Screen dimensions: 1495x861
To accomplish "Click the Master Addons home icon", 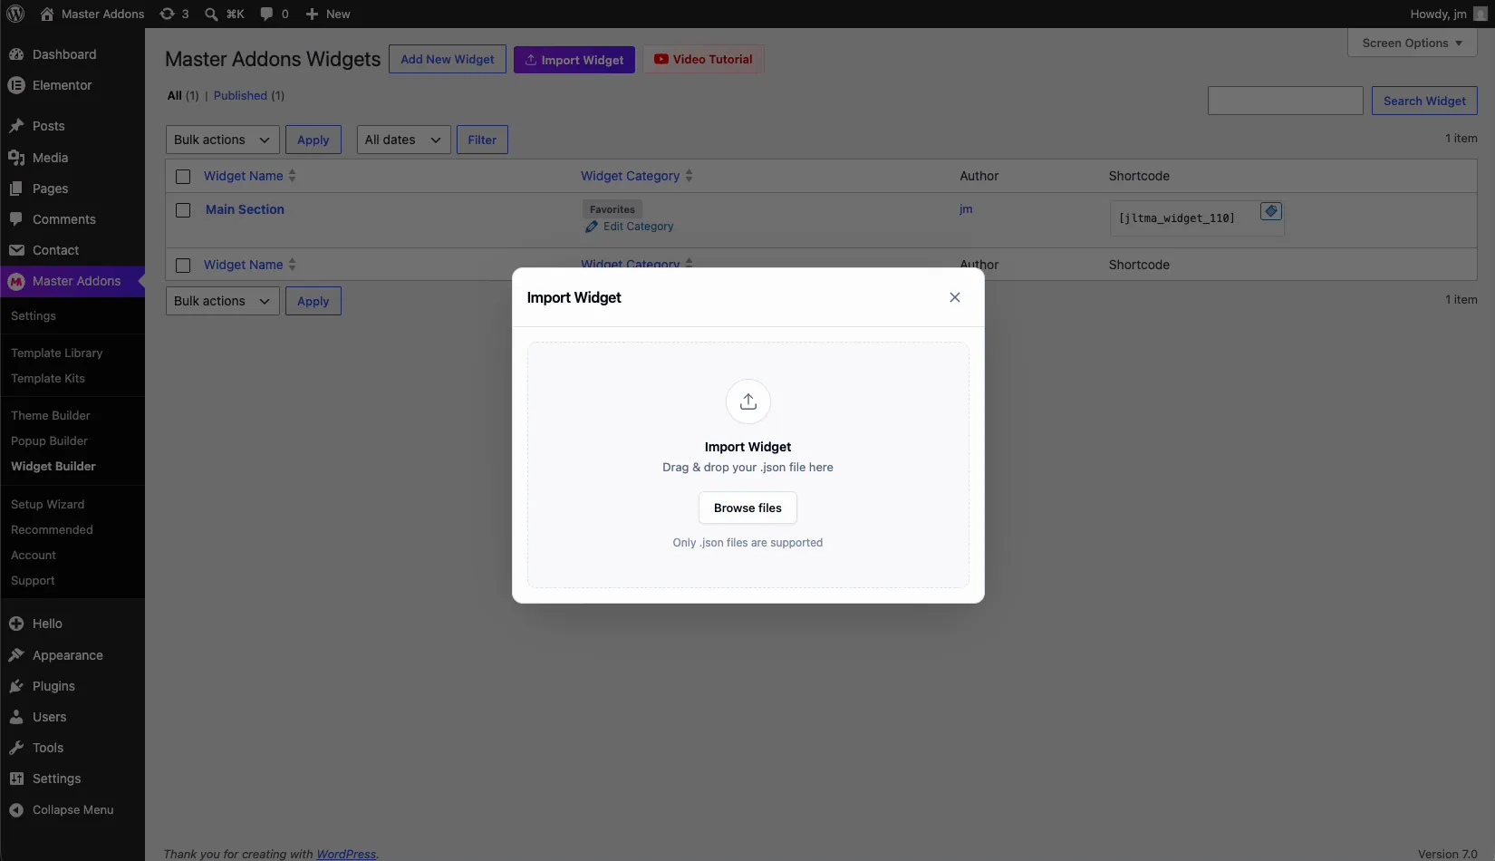I will tap(47, 14).
